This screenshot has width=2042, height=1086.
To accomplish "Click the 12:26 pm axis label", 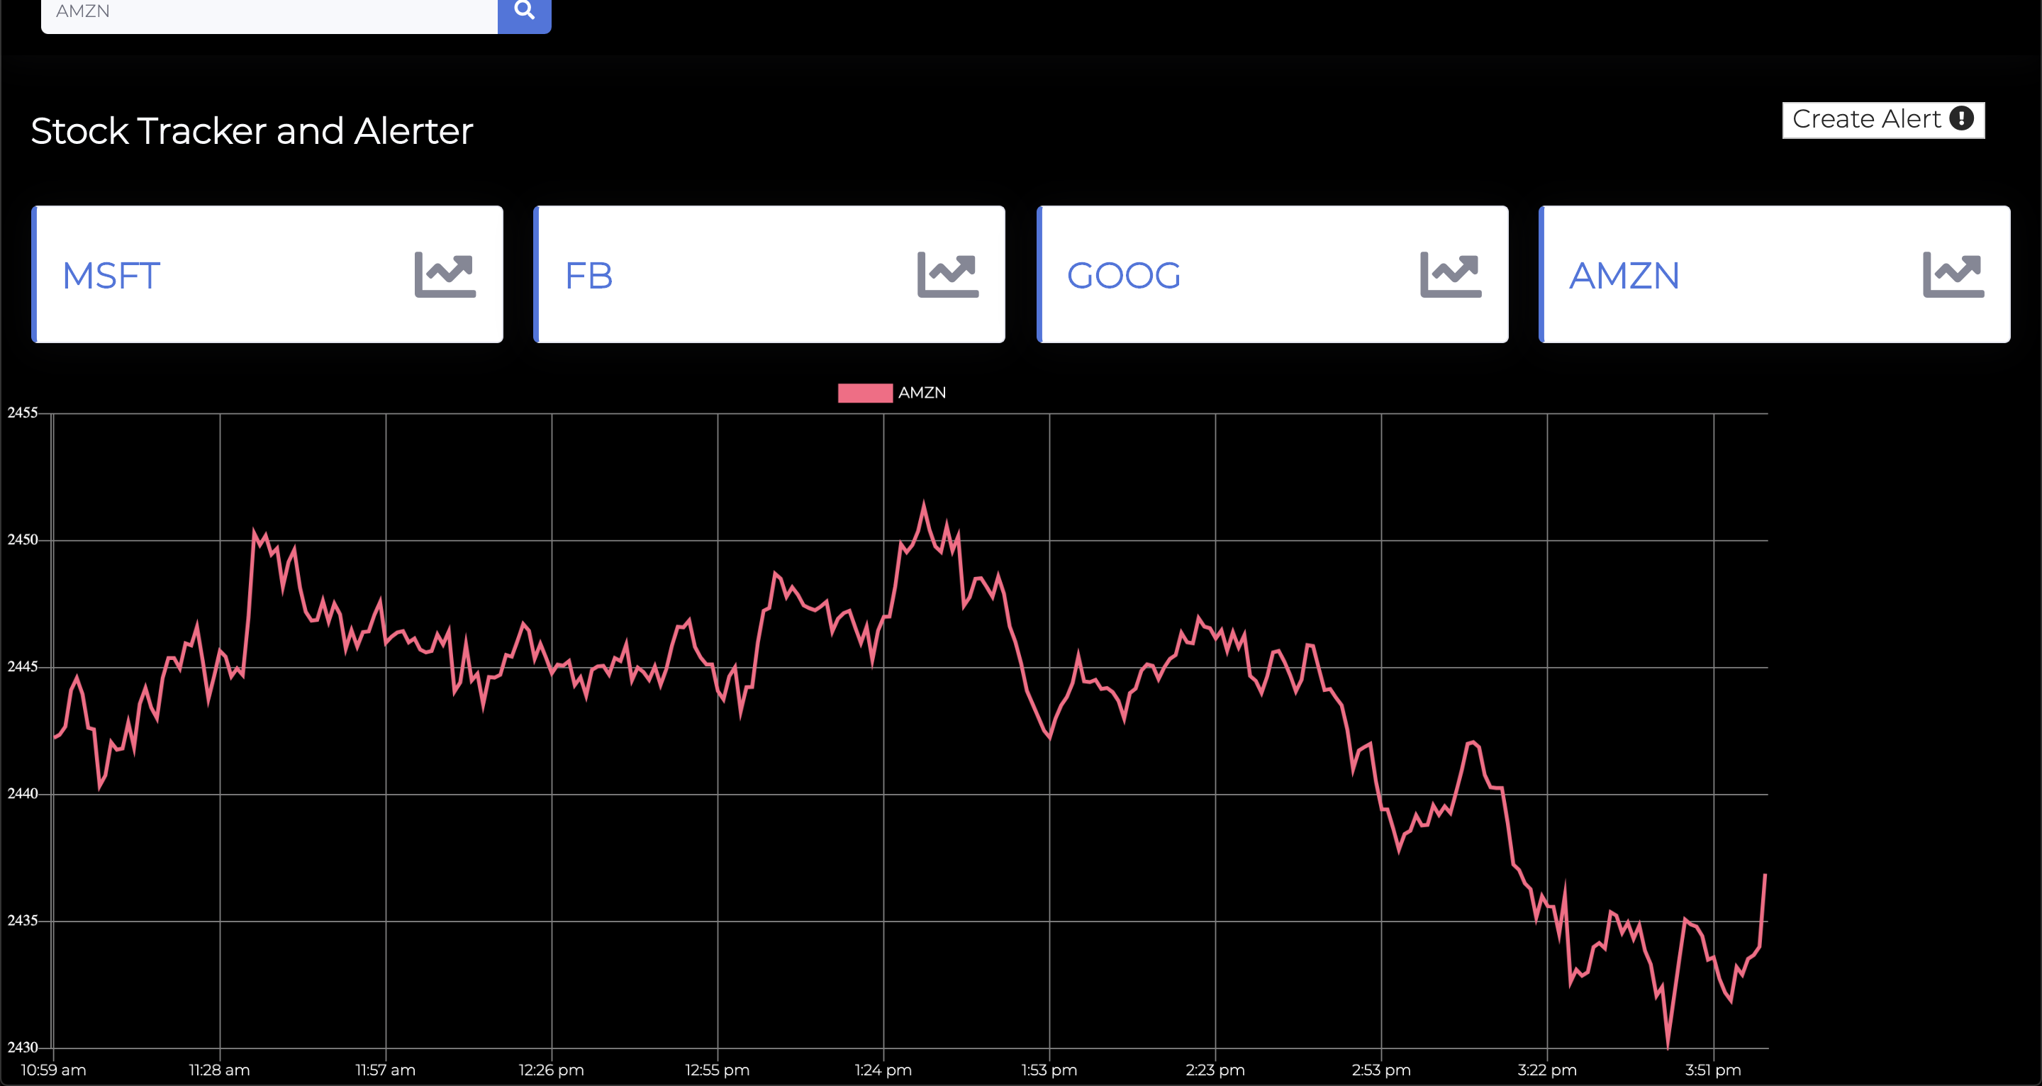I will tap(551, 1070).
